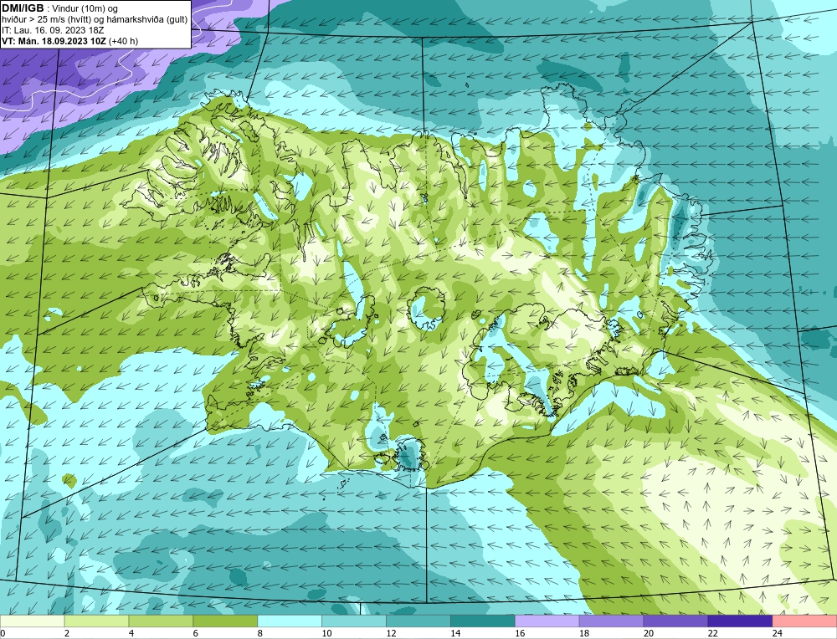
Task: Click the 16-18 m/s lavender swatch
Action: coord(547,621)
